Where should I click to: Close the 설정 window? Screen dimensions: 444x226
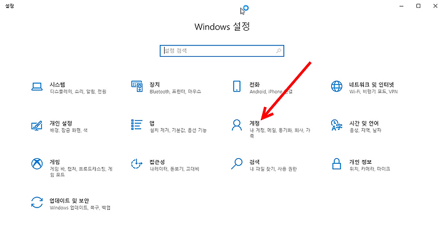[435, 6]
